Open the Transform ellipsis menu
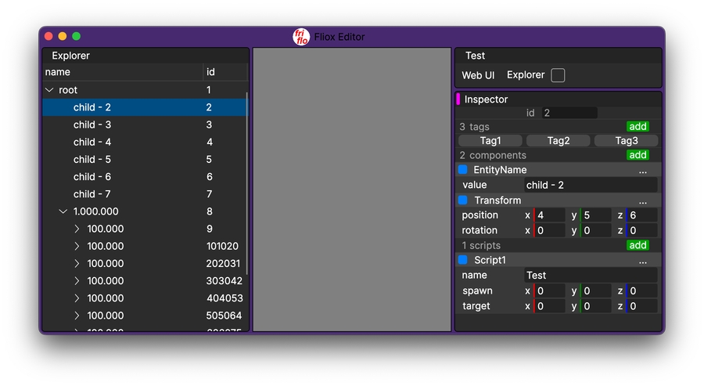The image size is (704, 386). [x=642, y=200]
